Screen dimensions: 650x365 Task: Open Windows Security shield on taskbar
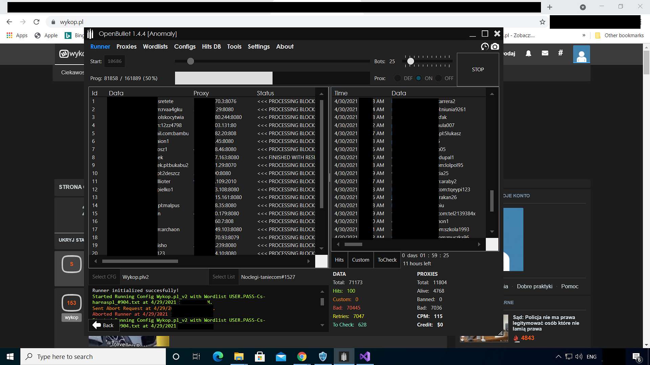click(323, 357)
